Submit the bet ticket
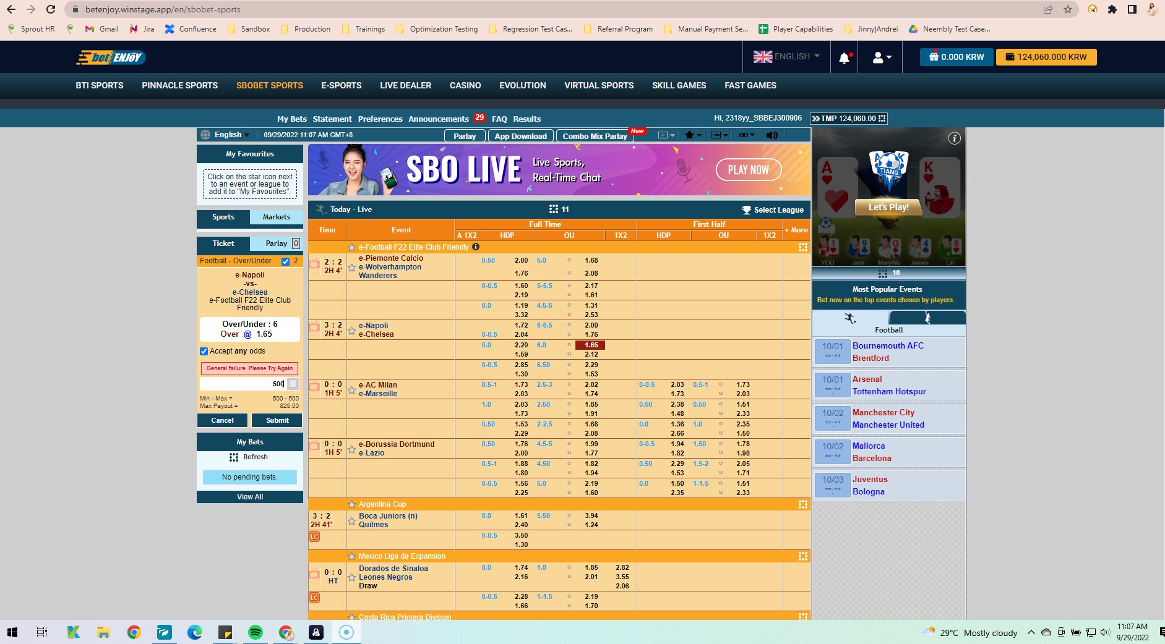The width and height of the screenshot is (1165, 644). point(276,420)
